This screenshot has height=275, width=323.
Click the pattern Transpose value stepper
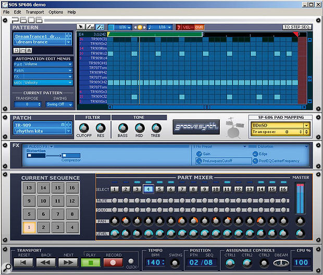tap(40, 105)
